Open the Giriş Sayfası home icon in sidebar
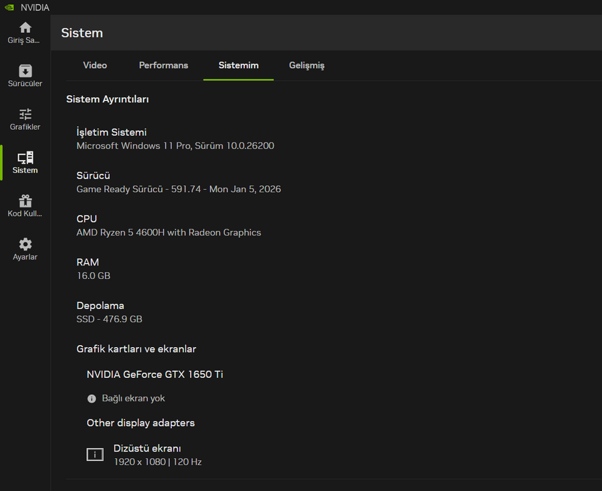Image resolution: width=602 pixels, height=491 pixels. [25, 28]
